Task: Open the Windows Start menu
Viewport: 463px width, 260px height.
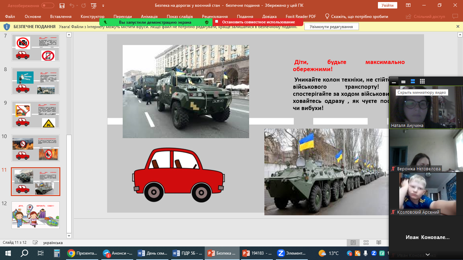Action: coord(8,253)
